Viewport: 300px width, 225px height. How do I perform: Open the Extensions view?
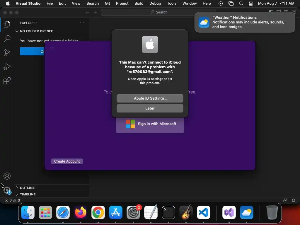click(7, 81)
